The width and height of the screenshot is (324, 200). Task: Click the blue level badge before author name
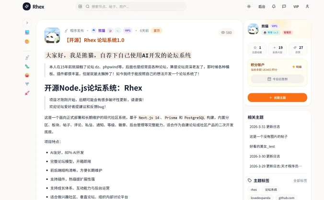(93, 31)
